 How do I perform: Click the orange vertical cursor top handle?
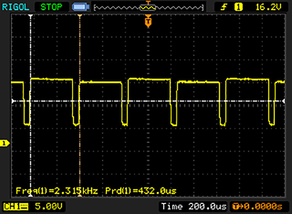[x=80, y=16]
